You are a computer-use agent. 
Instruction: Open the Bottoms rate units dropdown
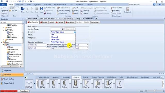[87, 48]
